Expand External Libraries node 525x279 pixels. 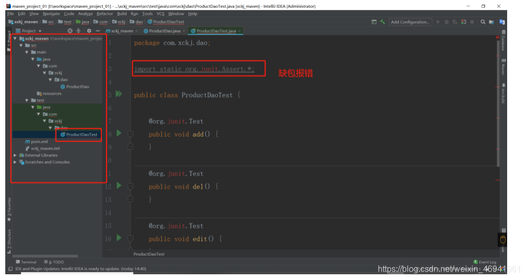click(x=15, y=155)
